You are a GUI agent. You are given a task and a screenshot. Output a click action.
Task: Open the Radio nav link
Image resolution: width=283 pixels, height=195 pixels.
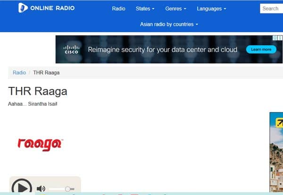coord(118,8)
